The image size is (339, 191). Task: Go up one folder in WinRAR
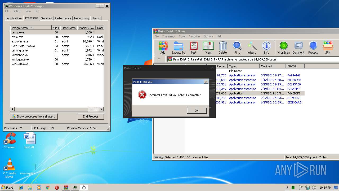159,59
